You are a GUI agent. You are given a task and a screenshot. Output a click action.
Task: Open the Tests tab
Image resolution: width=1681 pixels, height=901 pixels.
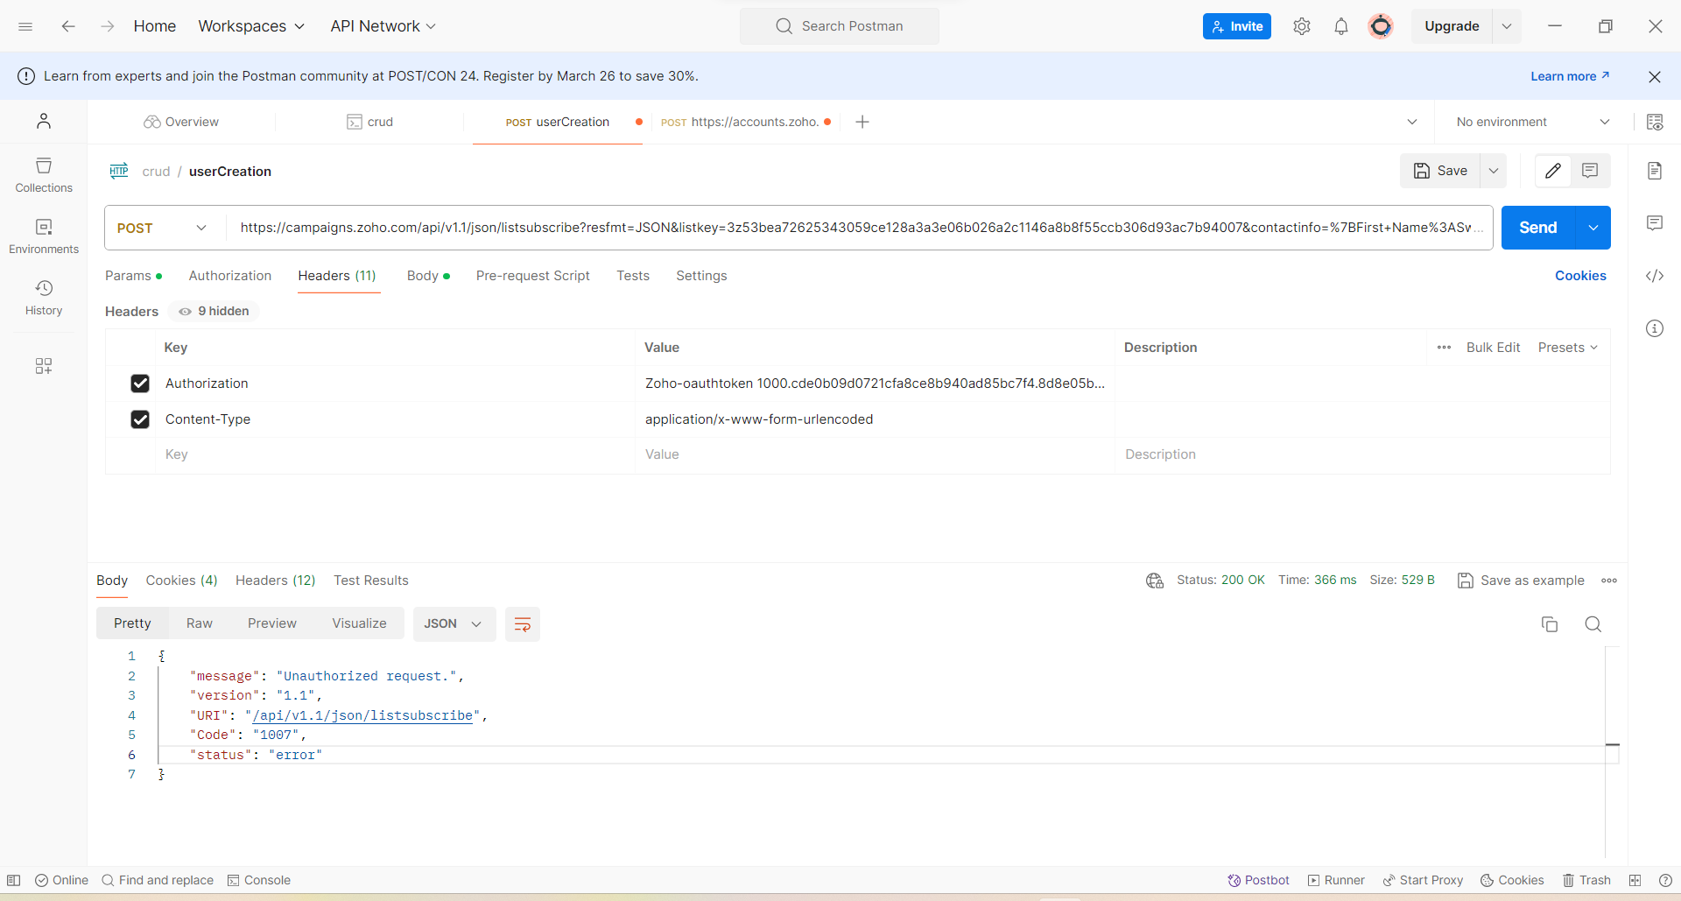coord(633,276)
